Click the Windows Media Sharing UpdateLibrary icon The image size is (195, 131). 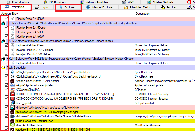(x=13, y=116)
